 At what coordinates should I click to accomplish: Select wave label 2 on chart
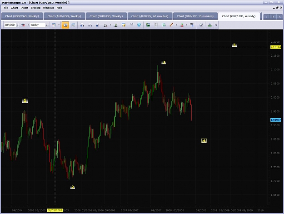(72, 187)
